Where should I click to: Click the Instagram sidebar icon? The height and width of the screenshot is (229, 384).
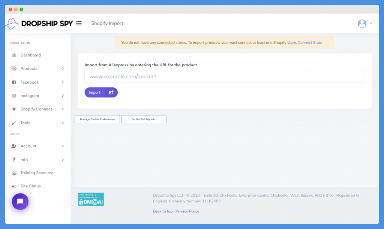pyautogui.click(x=14, y=96)
